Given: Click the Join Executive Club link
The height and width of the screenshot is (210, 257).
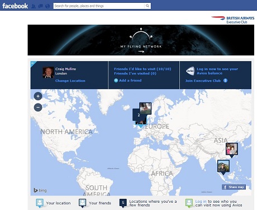Looking at the screenshot, I should pyautogui.click(x=203, y=81).
